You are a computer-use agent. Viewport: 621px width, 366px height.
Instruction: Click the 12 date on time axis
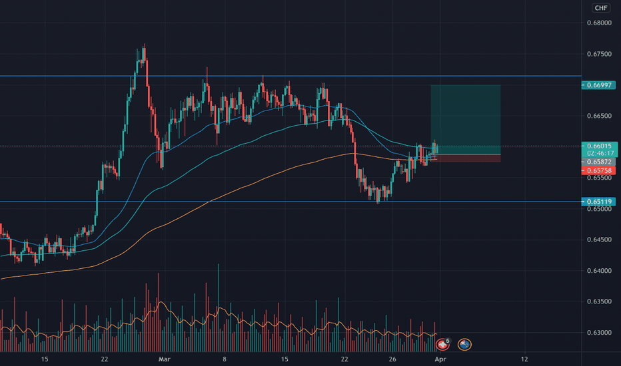524,359
